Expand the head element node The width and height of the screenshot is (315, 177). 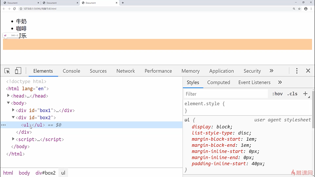pyautogui.click(x=9, y=96)
